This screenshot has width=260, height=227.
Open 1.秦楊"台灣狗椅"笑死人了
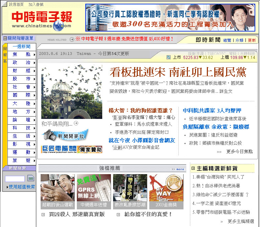click(218, 177)
